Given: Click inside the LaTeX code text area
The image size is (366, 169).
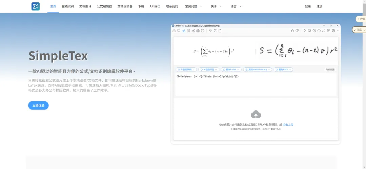Looking at the screenshot, I should click(x=256, y=84).
